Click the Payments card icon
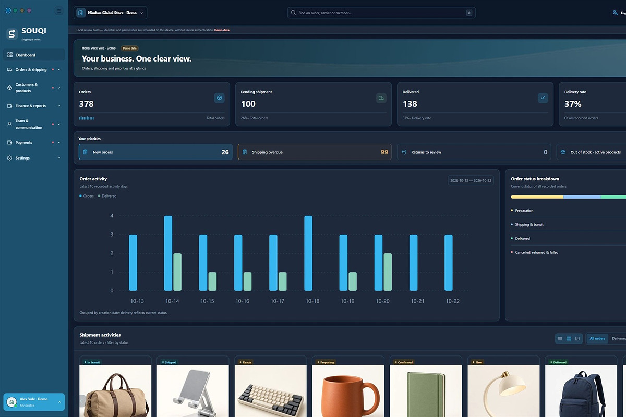 click(10, 142)
